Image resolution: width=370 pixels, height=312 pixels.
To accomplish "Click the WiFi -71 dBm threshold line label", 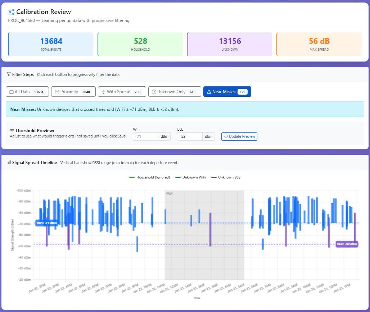I will (47, 223).
